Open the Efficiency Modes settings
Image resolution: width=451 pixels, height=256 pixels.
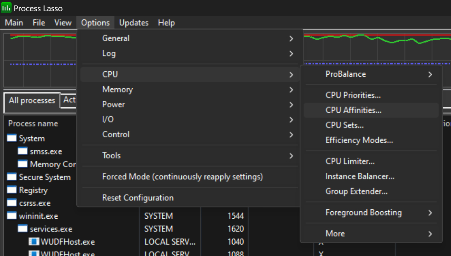(x=359, y=140)
